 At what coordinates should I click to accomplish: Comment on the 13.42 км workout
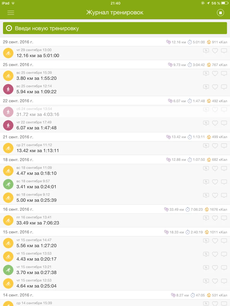[224, 146]
